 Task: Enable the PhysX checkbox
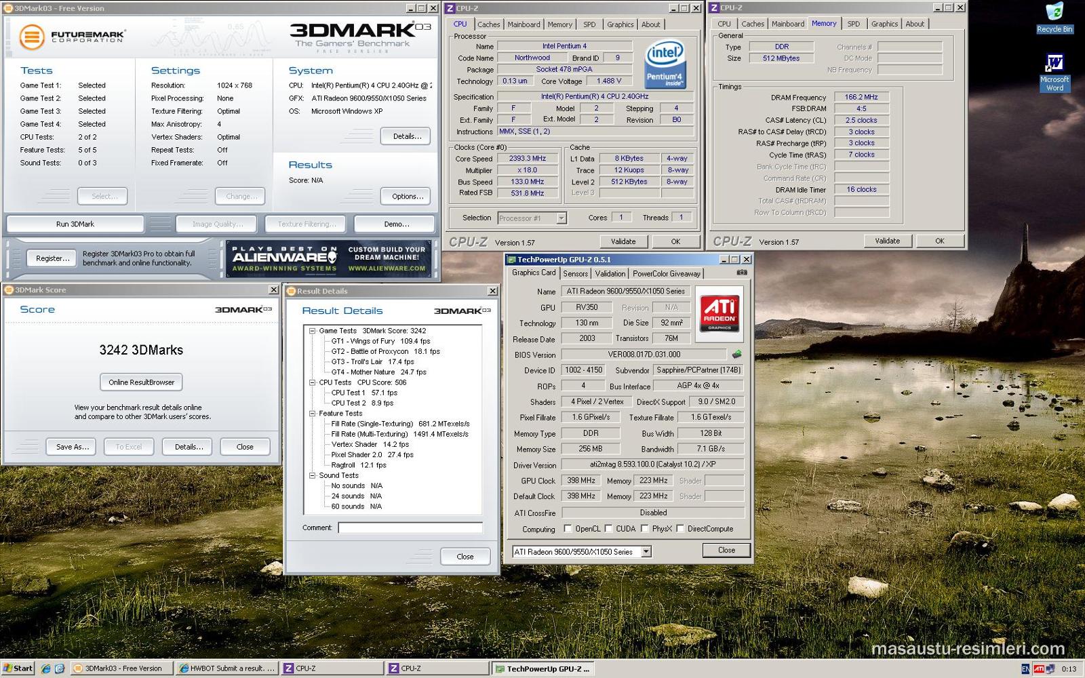[x=645, y=529]
